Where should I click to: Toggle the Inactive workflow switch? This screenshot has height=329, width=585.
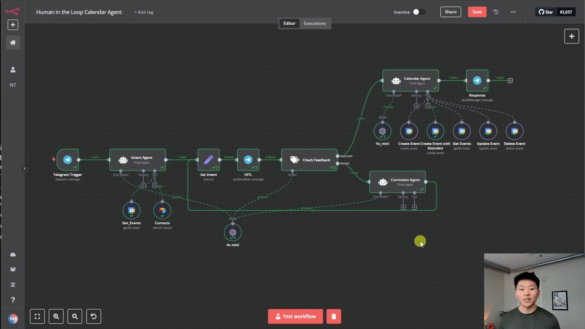[x=419, y=12]
